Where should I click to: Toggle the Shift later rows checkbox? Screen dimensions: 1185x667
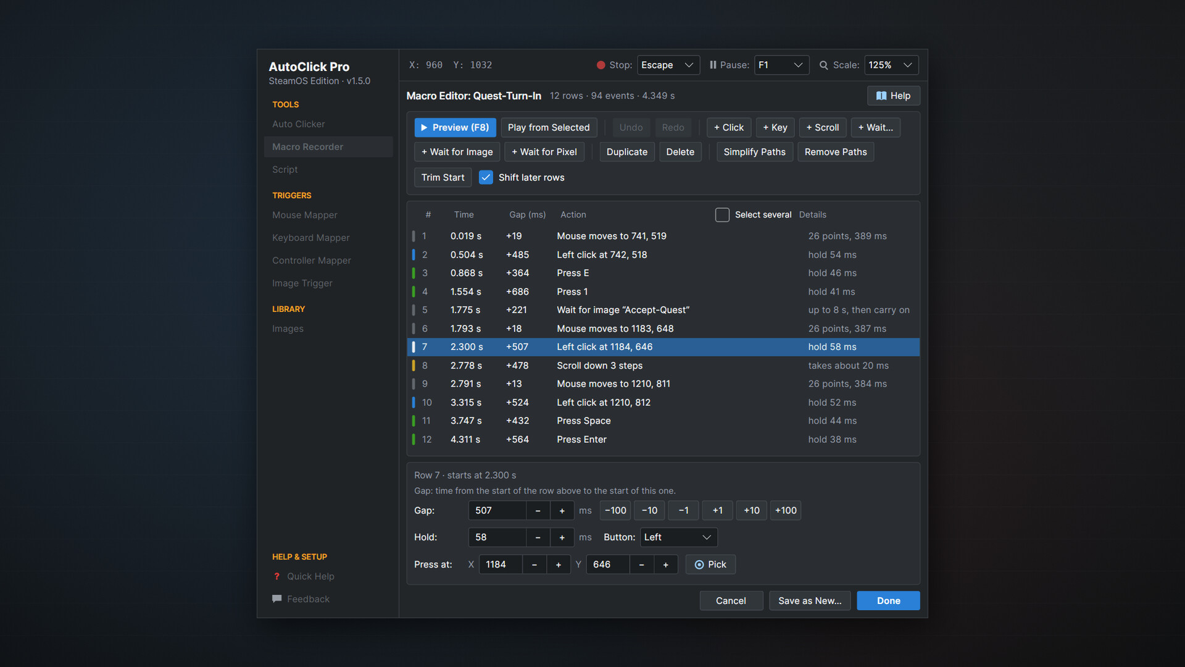tap(486, 177)
